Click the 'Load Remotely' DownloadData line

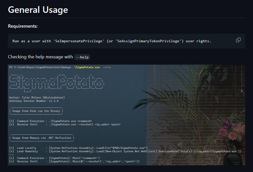coord(125,151)
